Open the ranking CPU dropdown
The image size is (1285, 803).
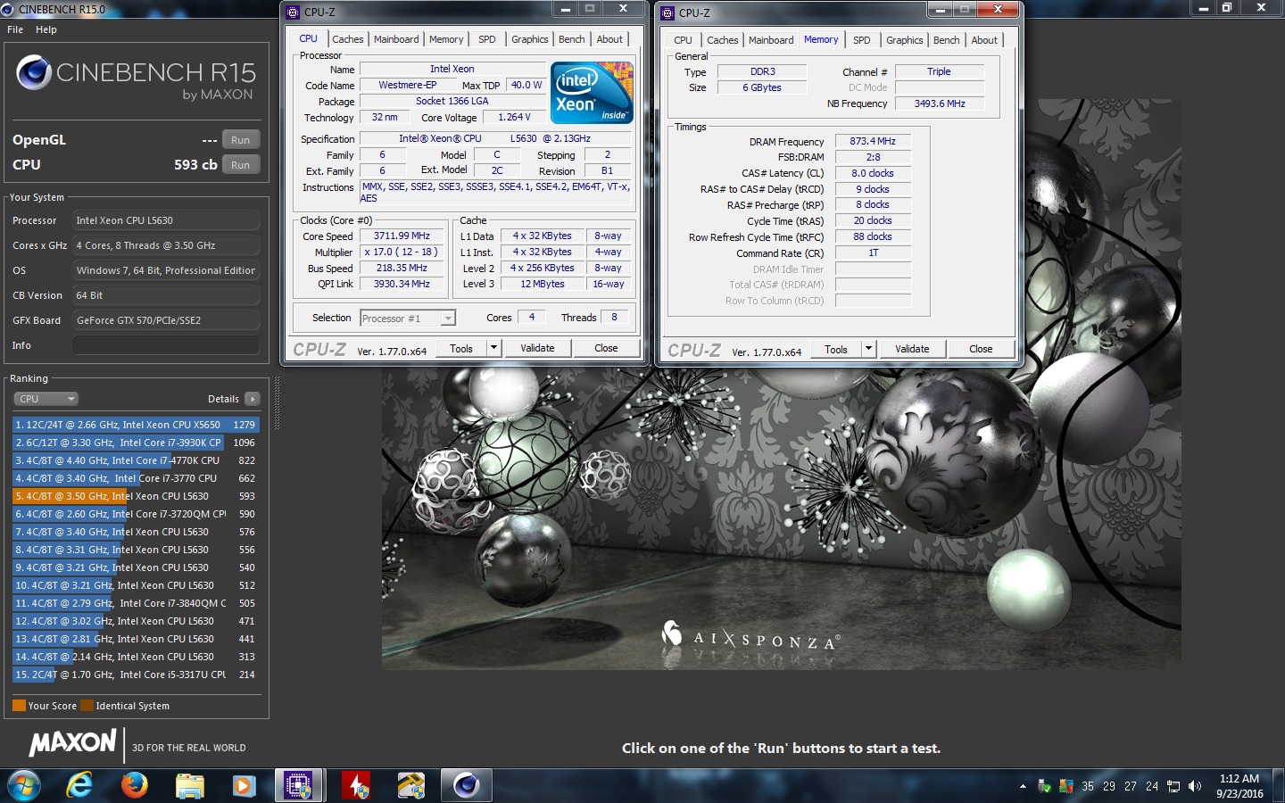pos(46,399)
